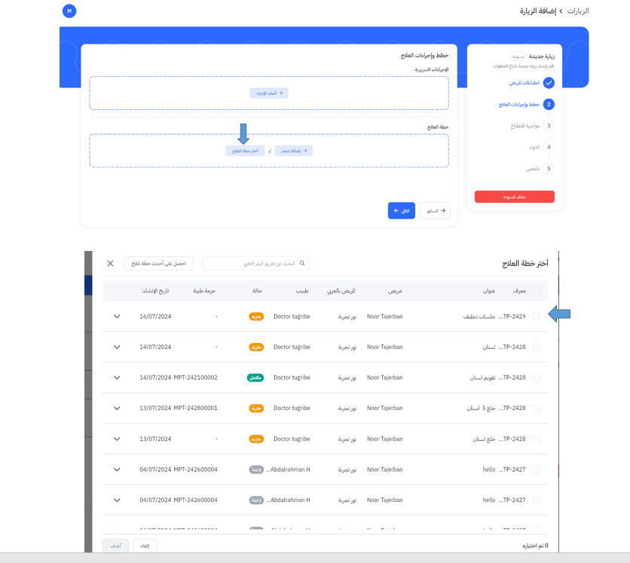Image resolution: width=630 pixels, height=563 pixels.
Task: Toggle the select-all checkbox in table header
Action: [537, 291]
